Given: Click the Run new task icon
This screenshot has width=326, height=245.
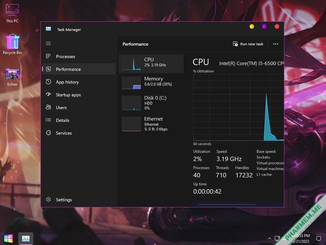Looking at the screenshot, I should pos(235,44).
